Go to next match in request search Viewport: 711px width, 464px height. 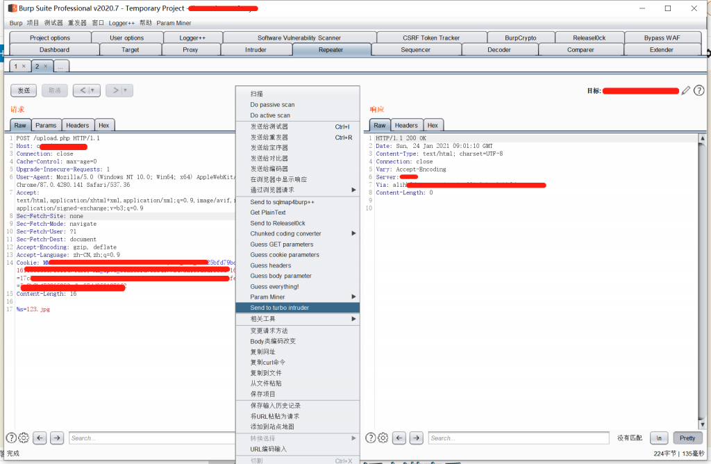(x=57, y=438)
